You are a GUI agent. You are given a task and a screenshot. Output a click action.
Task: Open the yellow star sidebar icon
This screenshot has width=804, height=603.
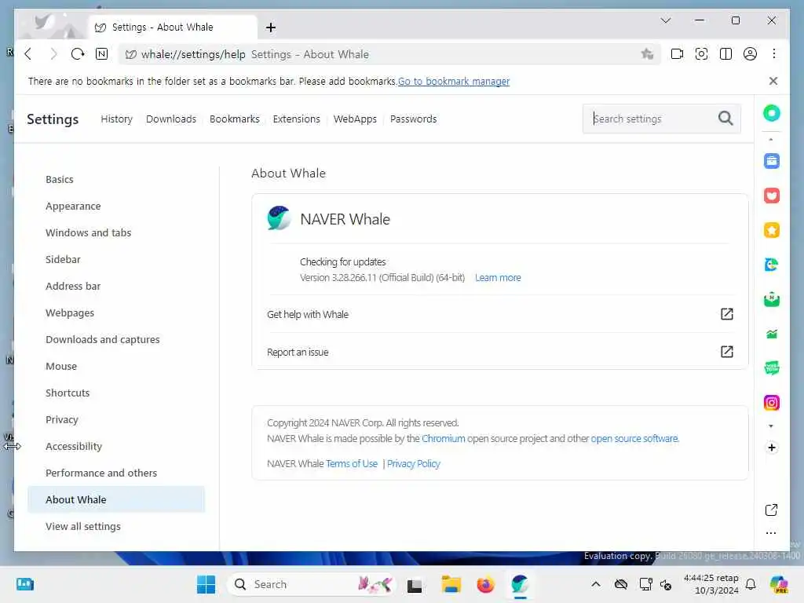[771, 230]
